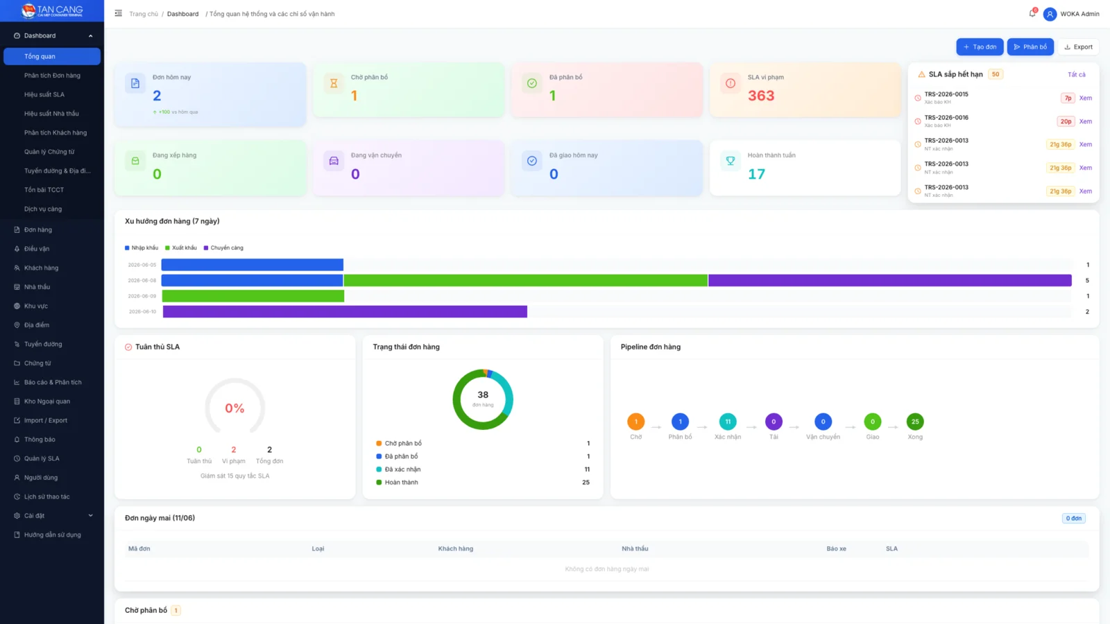Click Xem for TRS-2026-0016
Image resolution: width=1110 pixels, height=624 pixels.
coord(1086,121)
